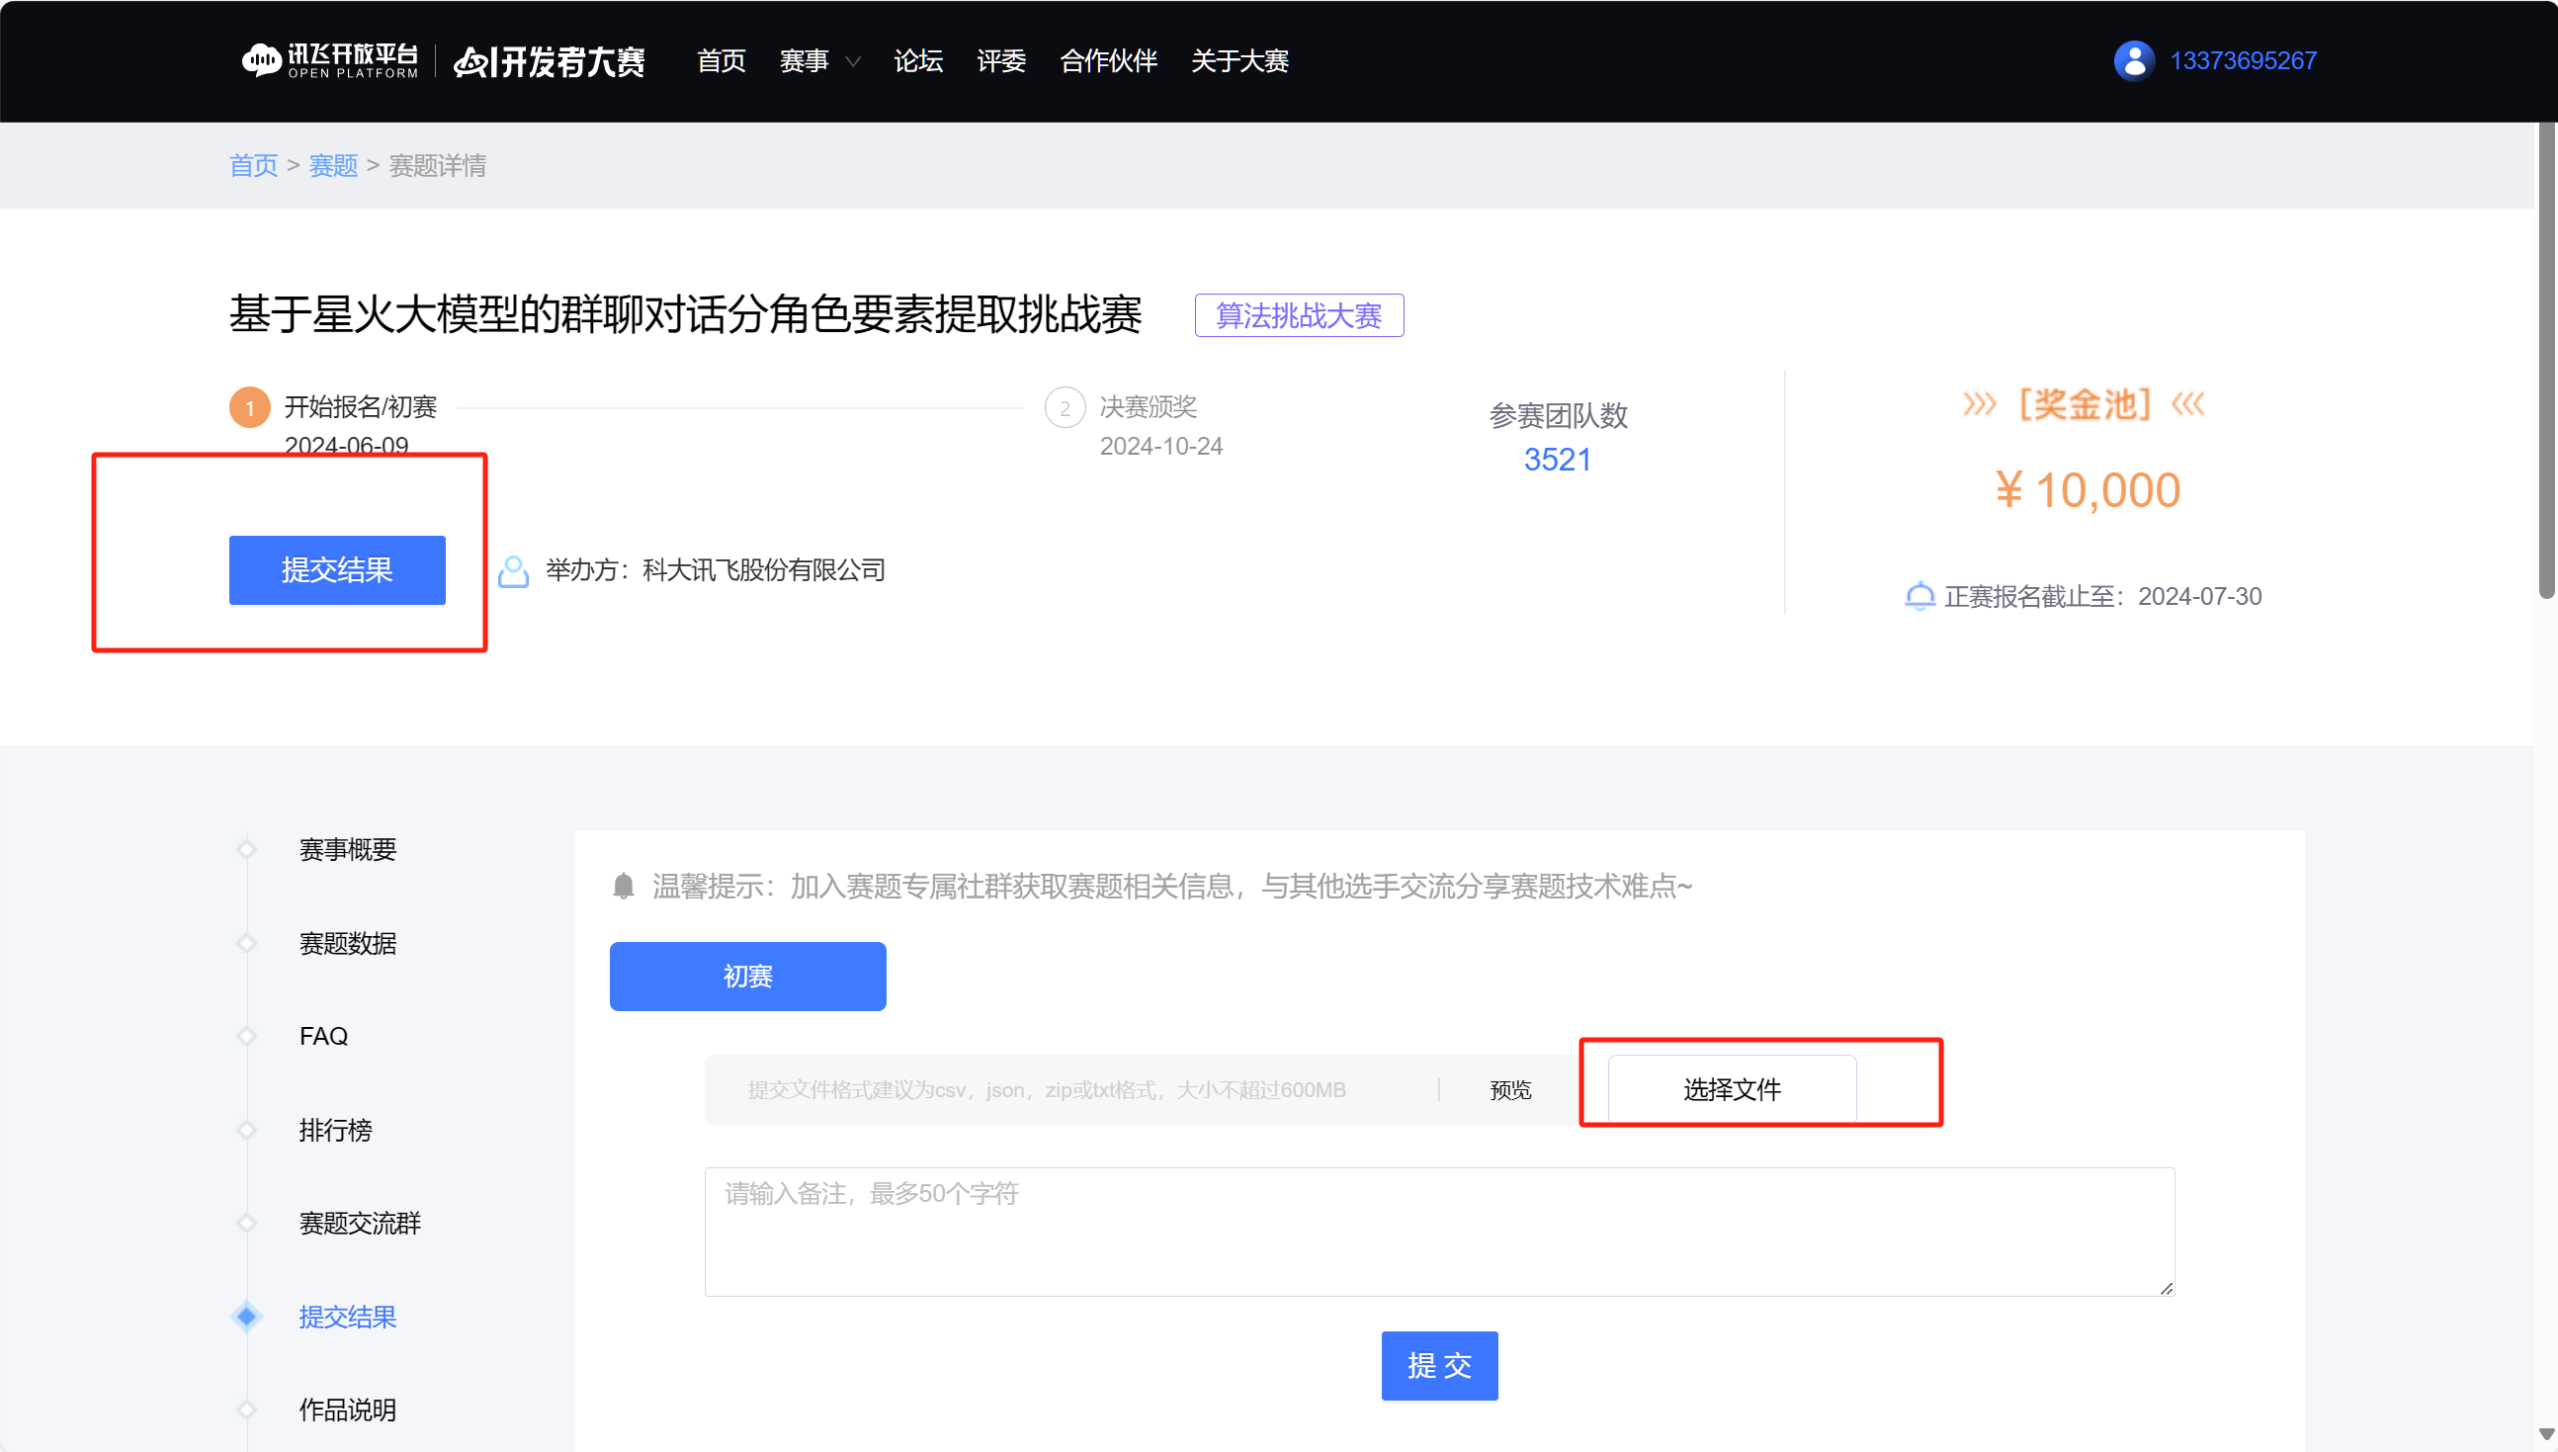2558x1452 pixels.
Task: Click the 算法挑战大赛 tag
Action: tap(1300, 315)
